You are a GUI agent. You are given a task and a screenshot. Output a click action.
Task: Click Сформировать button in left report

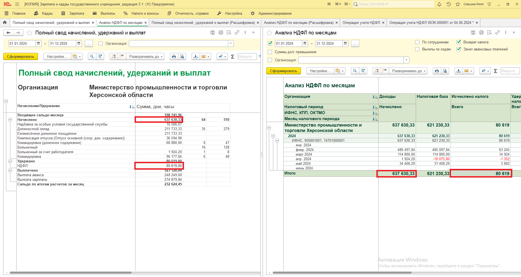(21, 56)
